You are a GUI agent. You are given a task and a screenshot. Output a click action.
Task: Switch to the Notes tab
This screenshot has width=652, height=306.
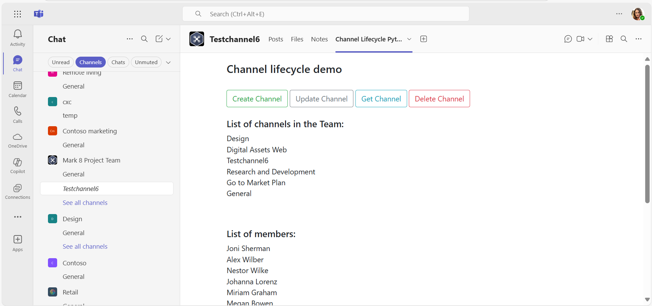pos(319,39)
